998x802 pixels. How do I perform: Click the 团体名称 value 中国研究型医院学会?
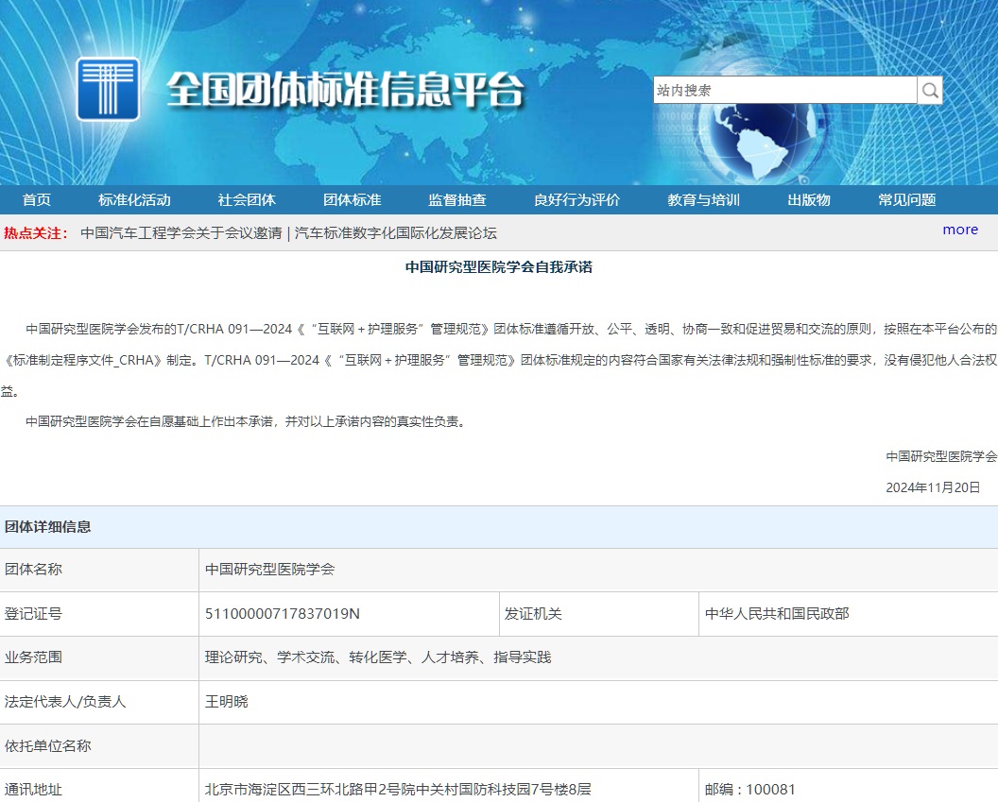pyautogui.click(x=270, y=570)
